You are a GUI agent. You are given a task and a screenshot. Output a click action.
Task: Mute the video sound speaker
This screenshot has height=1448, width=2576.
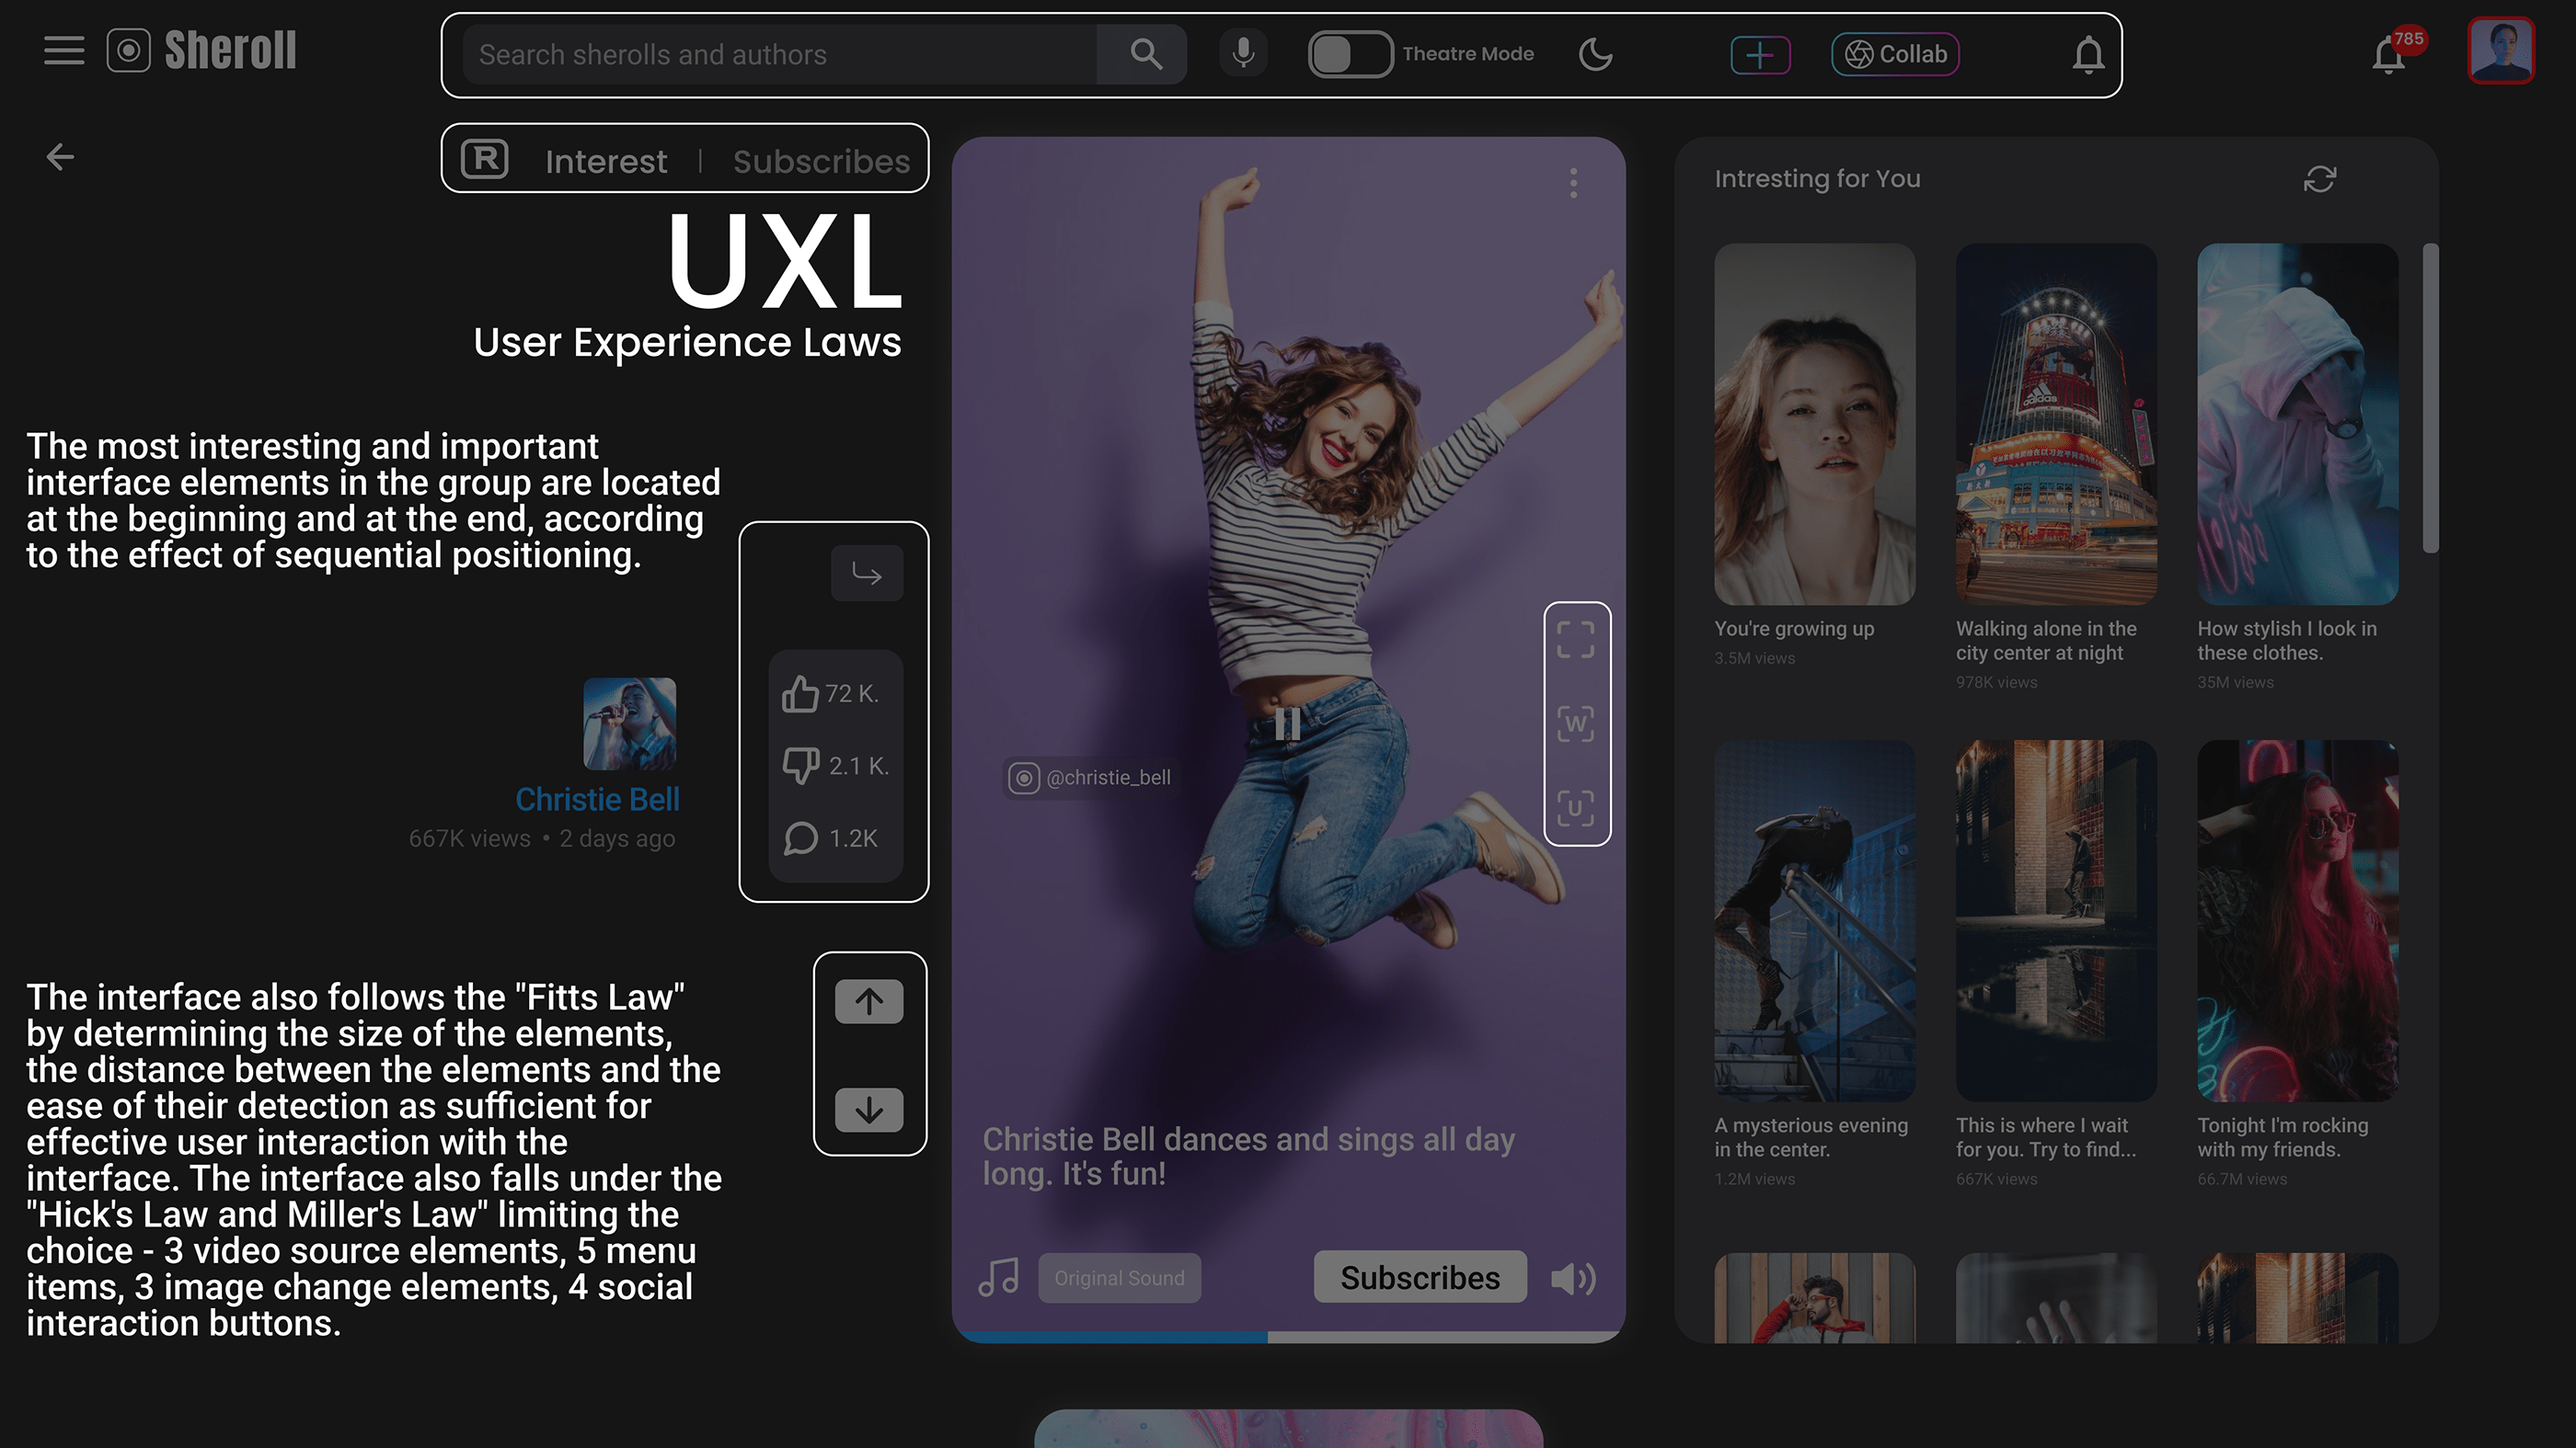point(1573,1278)
